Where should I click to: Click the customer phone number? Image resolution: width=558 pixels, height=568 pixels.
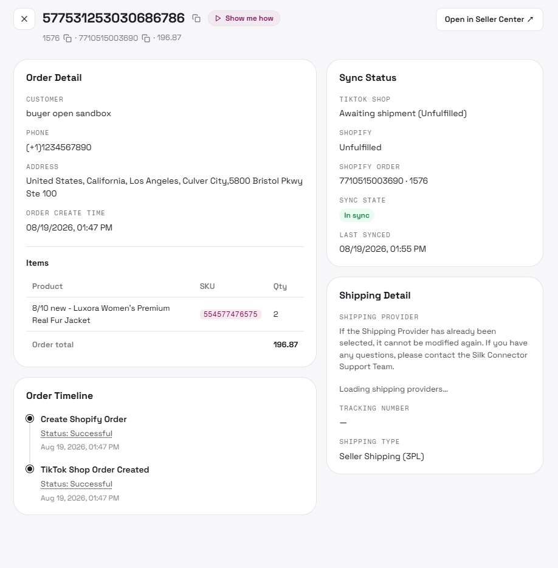(59, 147)
